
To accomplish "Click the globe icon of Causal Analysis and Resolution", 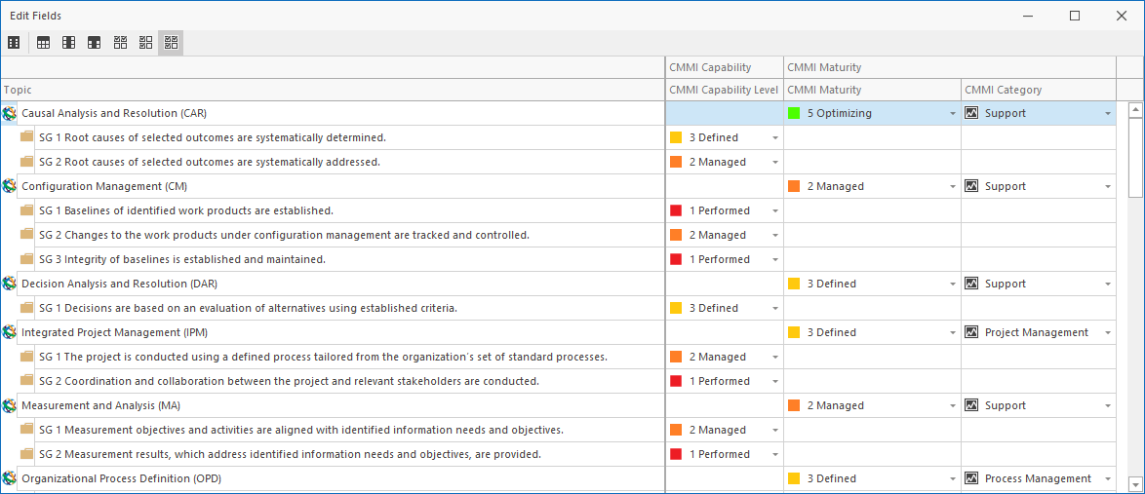I will [10, 113].
